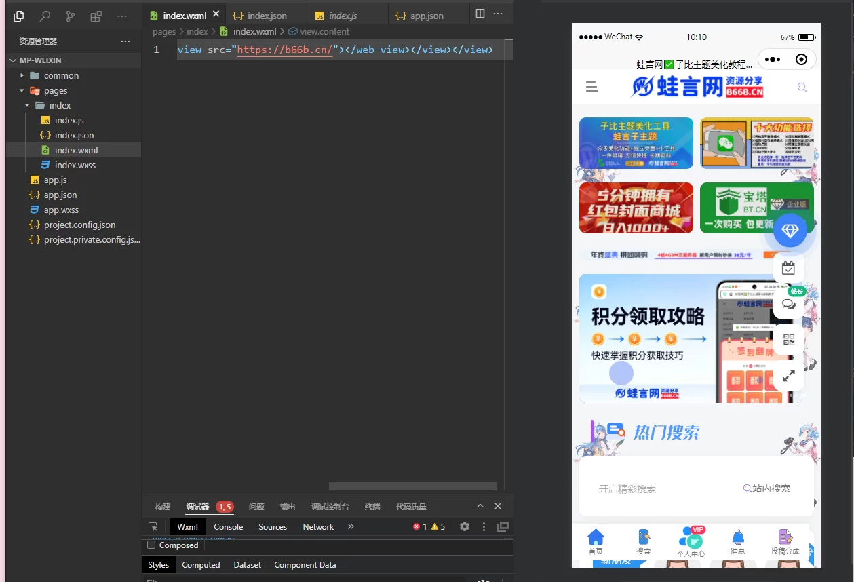This screenshot has width=854, height=582.
Task: Open the Component Data tab
Action: point(305,564)
